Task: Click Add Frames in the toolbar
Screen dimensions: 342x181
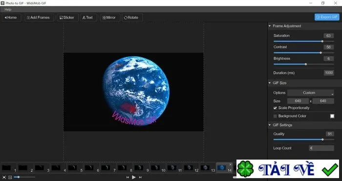Action: click(39, 18)
